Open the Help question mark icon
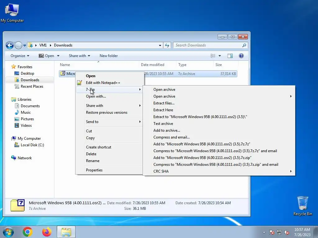The height and width of the screenshot is (238, 318). point(241,56)
